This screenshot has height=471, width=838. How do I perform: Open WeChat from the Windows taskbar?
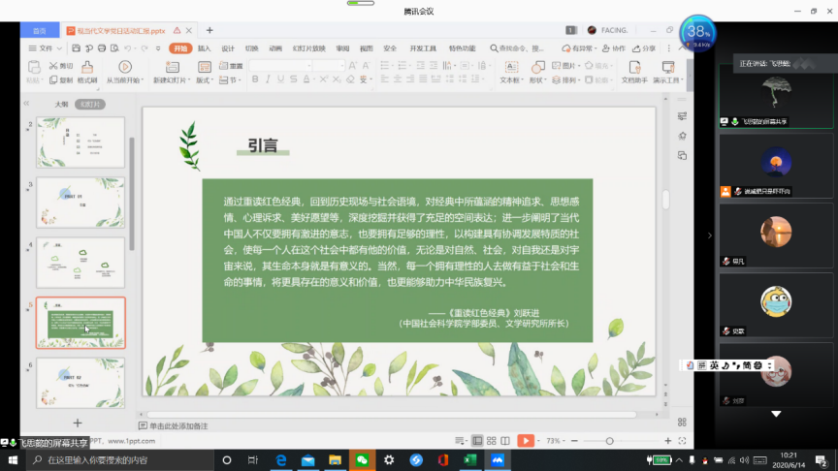point(362,460)
